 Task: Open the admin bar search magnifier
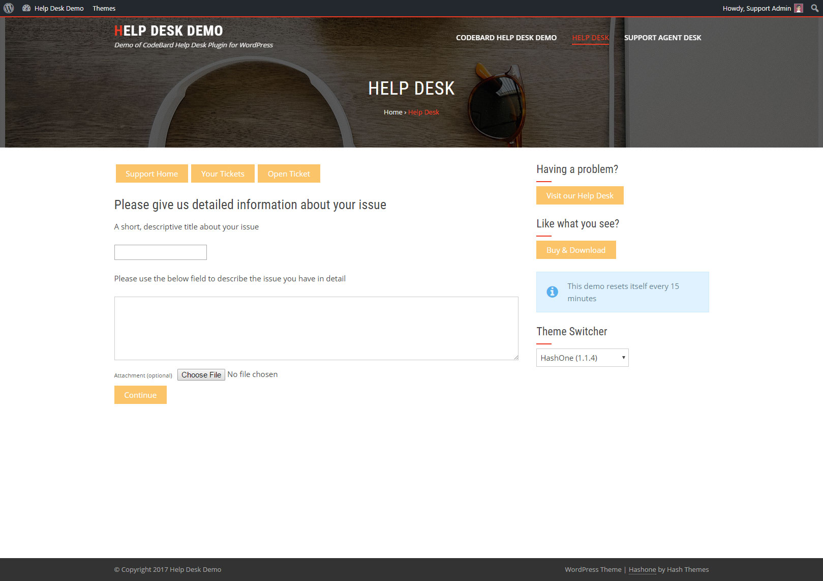click(x=814, y=8)
